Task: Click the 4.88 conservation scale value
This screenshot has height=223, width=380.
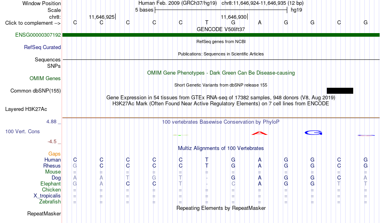Action: coord(51,122)
